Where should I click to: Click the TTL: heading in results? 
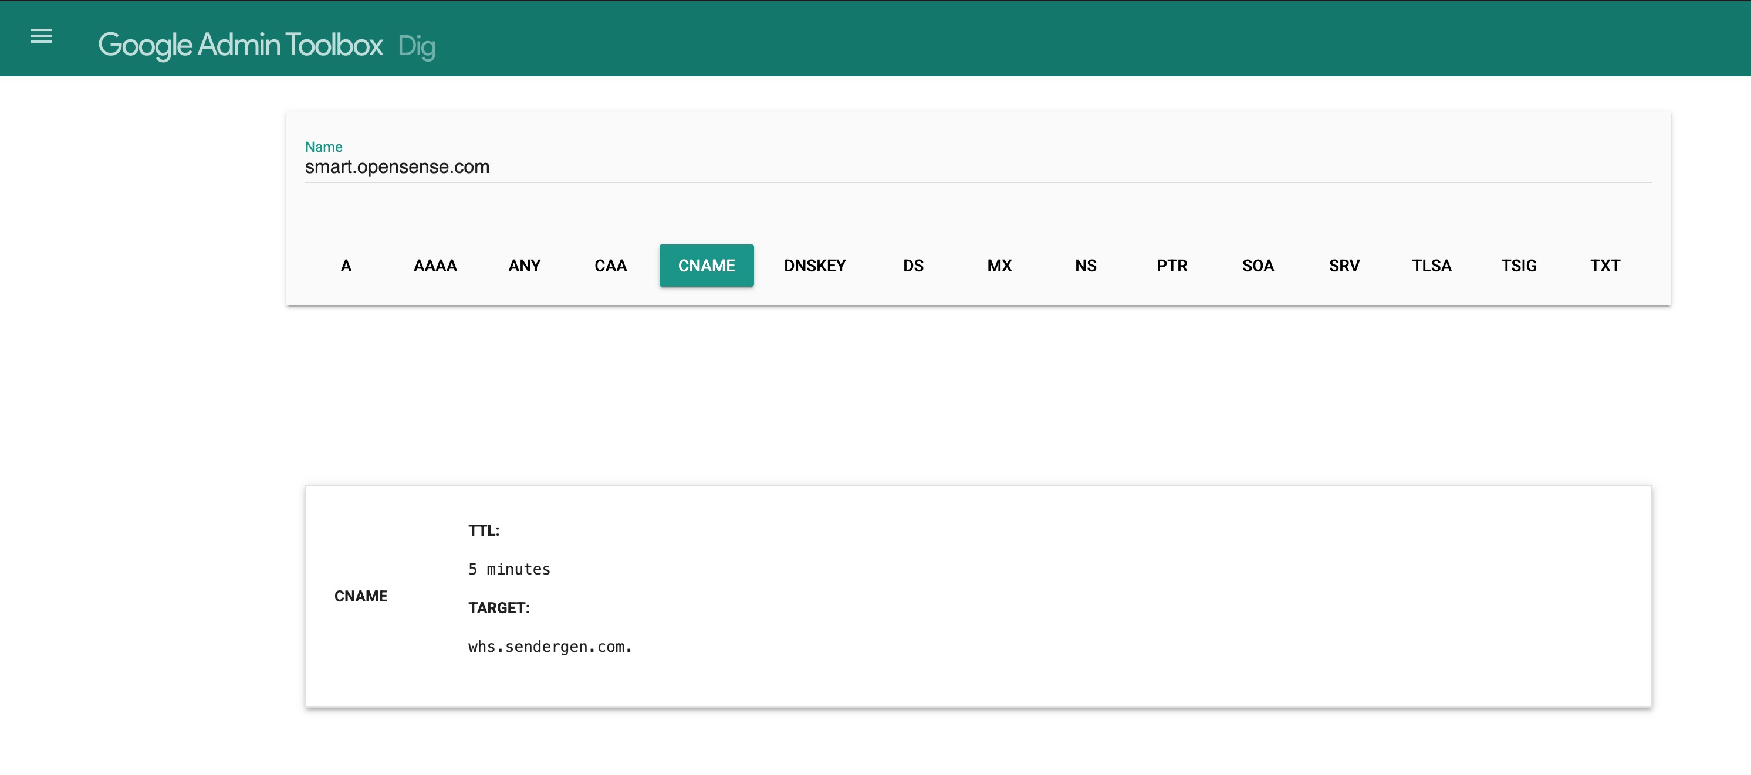[x=484, y=531]
